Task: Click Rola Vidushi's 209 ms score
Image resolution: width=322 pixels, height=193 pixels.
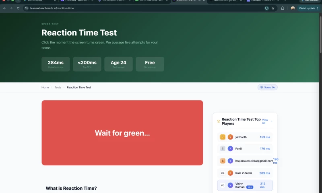Action: pos(264,173)
